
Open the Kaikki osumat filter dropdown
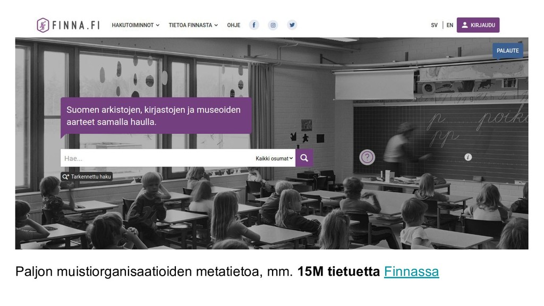coord(274,158)
